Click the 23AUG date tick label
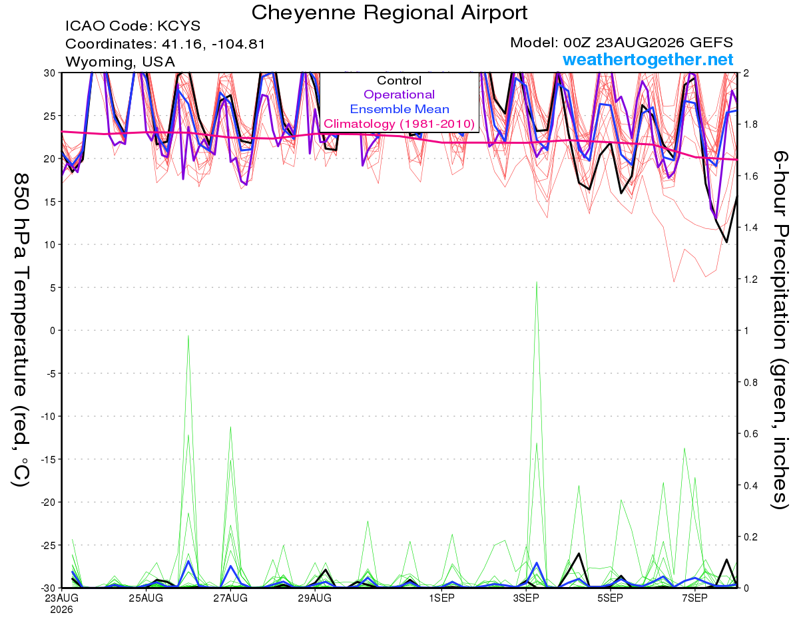The width and height of the screenshot is (799, 617). coord(61,598)
